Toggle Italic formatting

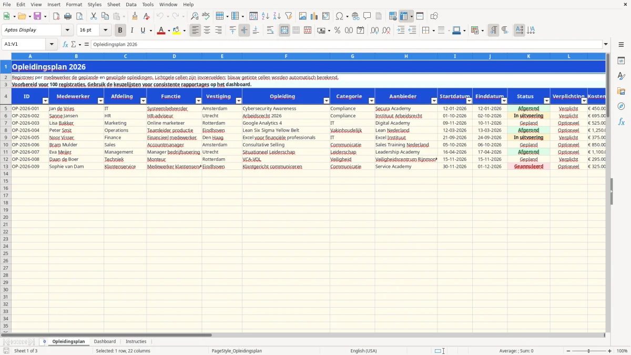click(131, 31)
